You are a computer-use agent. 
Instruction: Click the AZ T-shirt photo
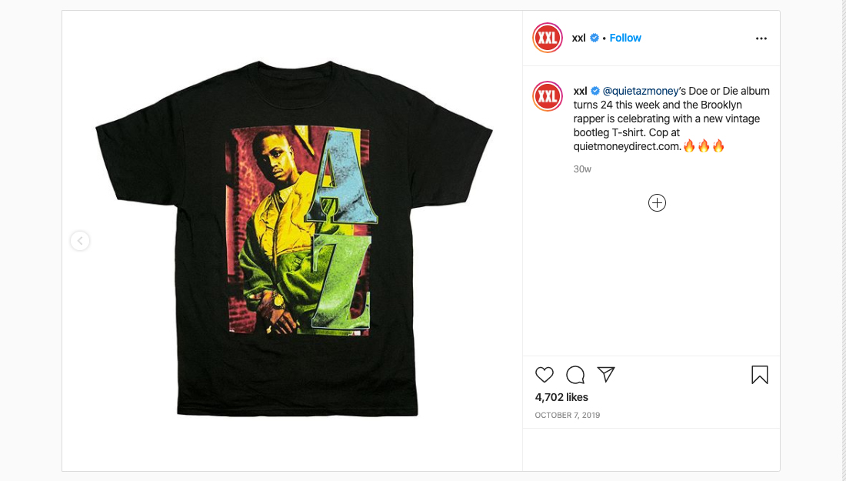tap(294, 238)
